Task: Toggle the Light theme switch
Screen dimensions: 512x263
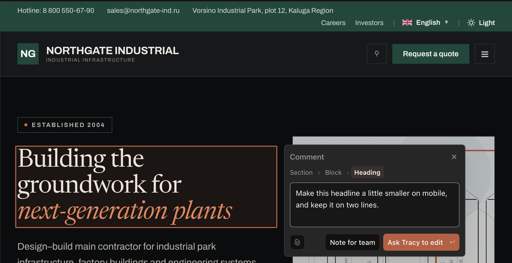Action: [481, 22]
